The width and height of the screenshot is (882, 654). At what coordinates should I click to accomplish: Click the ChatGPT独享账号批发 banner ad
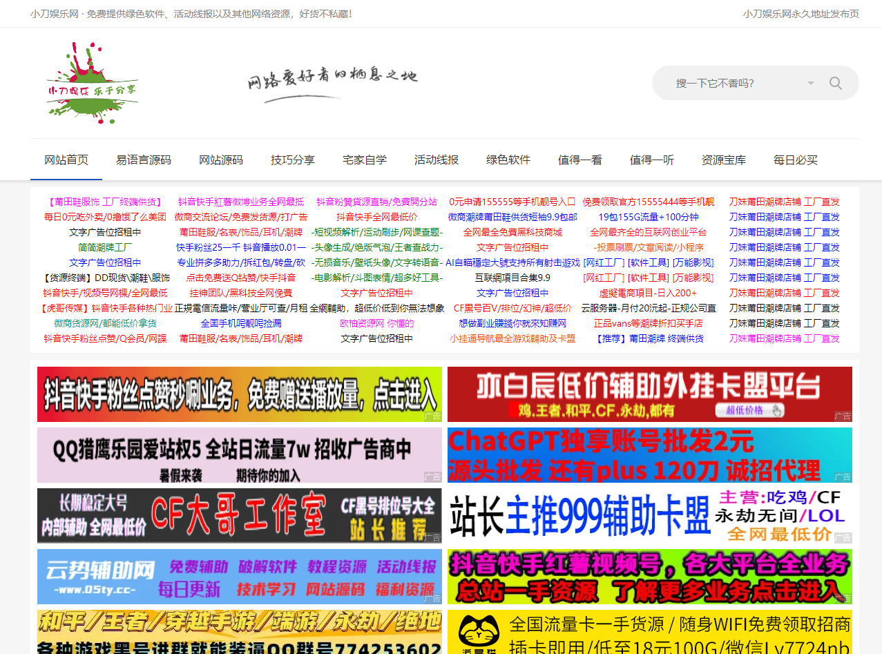pyautogui.click(x=649, y=455)
